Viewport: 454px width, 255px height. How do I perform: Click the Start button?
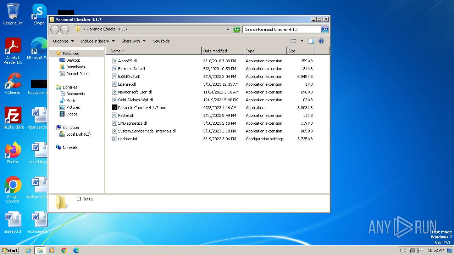pyautogui.click(x=10, y=250)
